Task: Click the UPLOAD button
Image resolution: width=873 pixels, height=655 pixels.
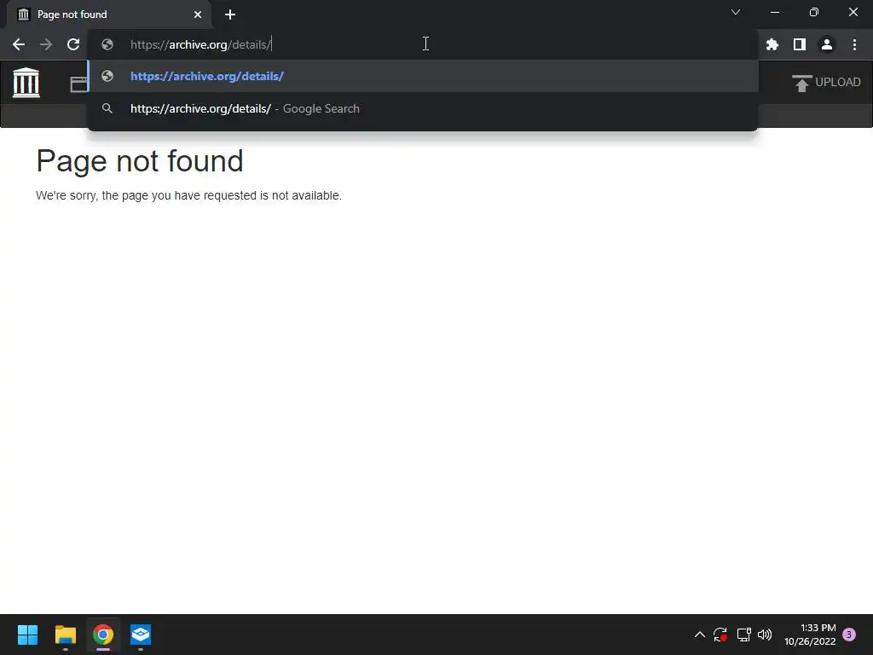Action: (826, 83)
